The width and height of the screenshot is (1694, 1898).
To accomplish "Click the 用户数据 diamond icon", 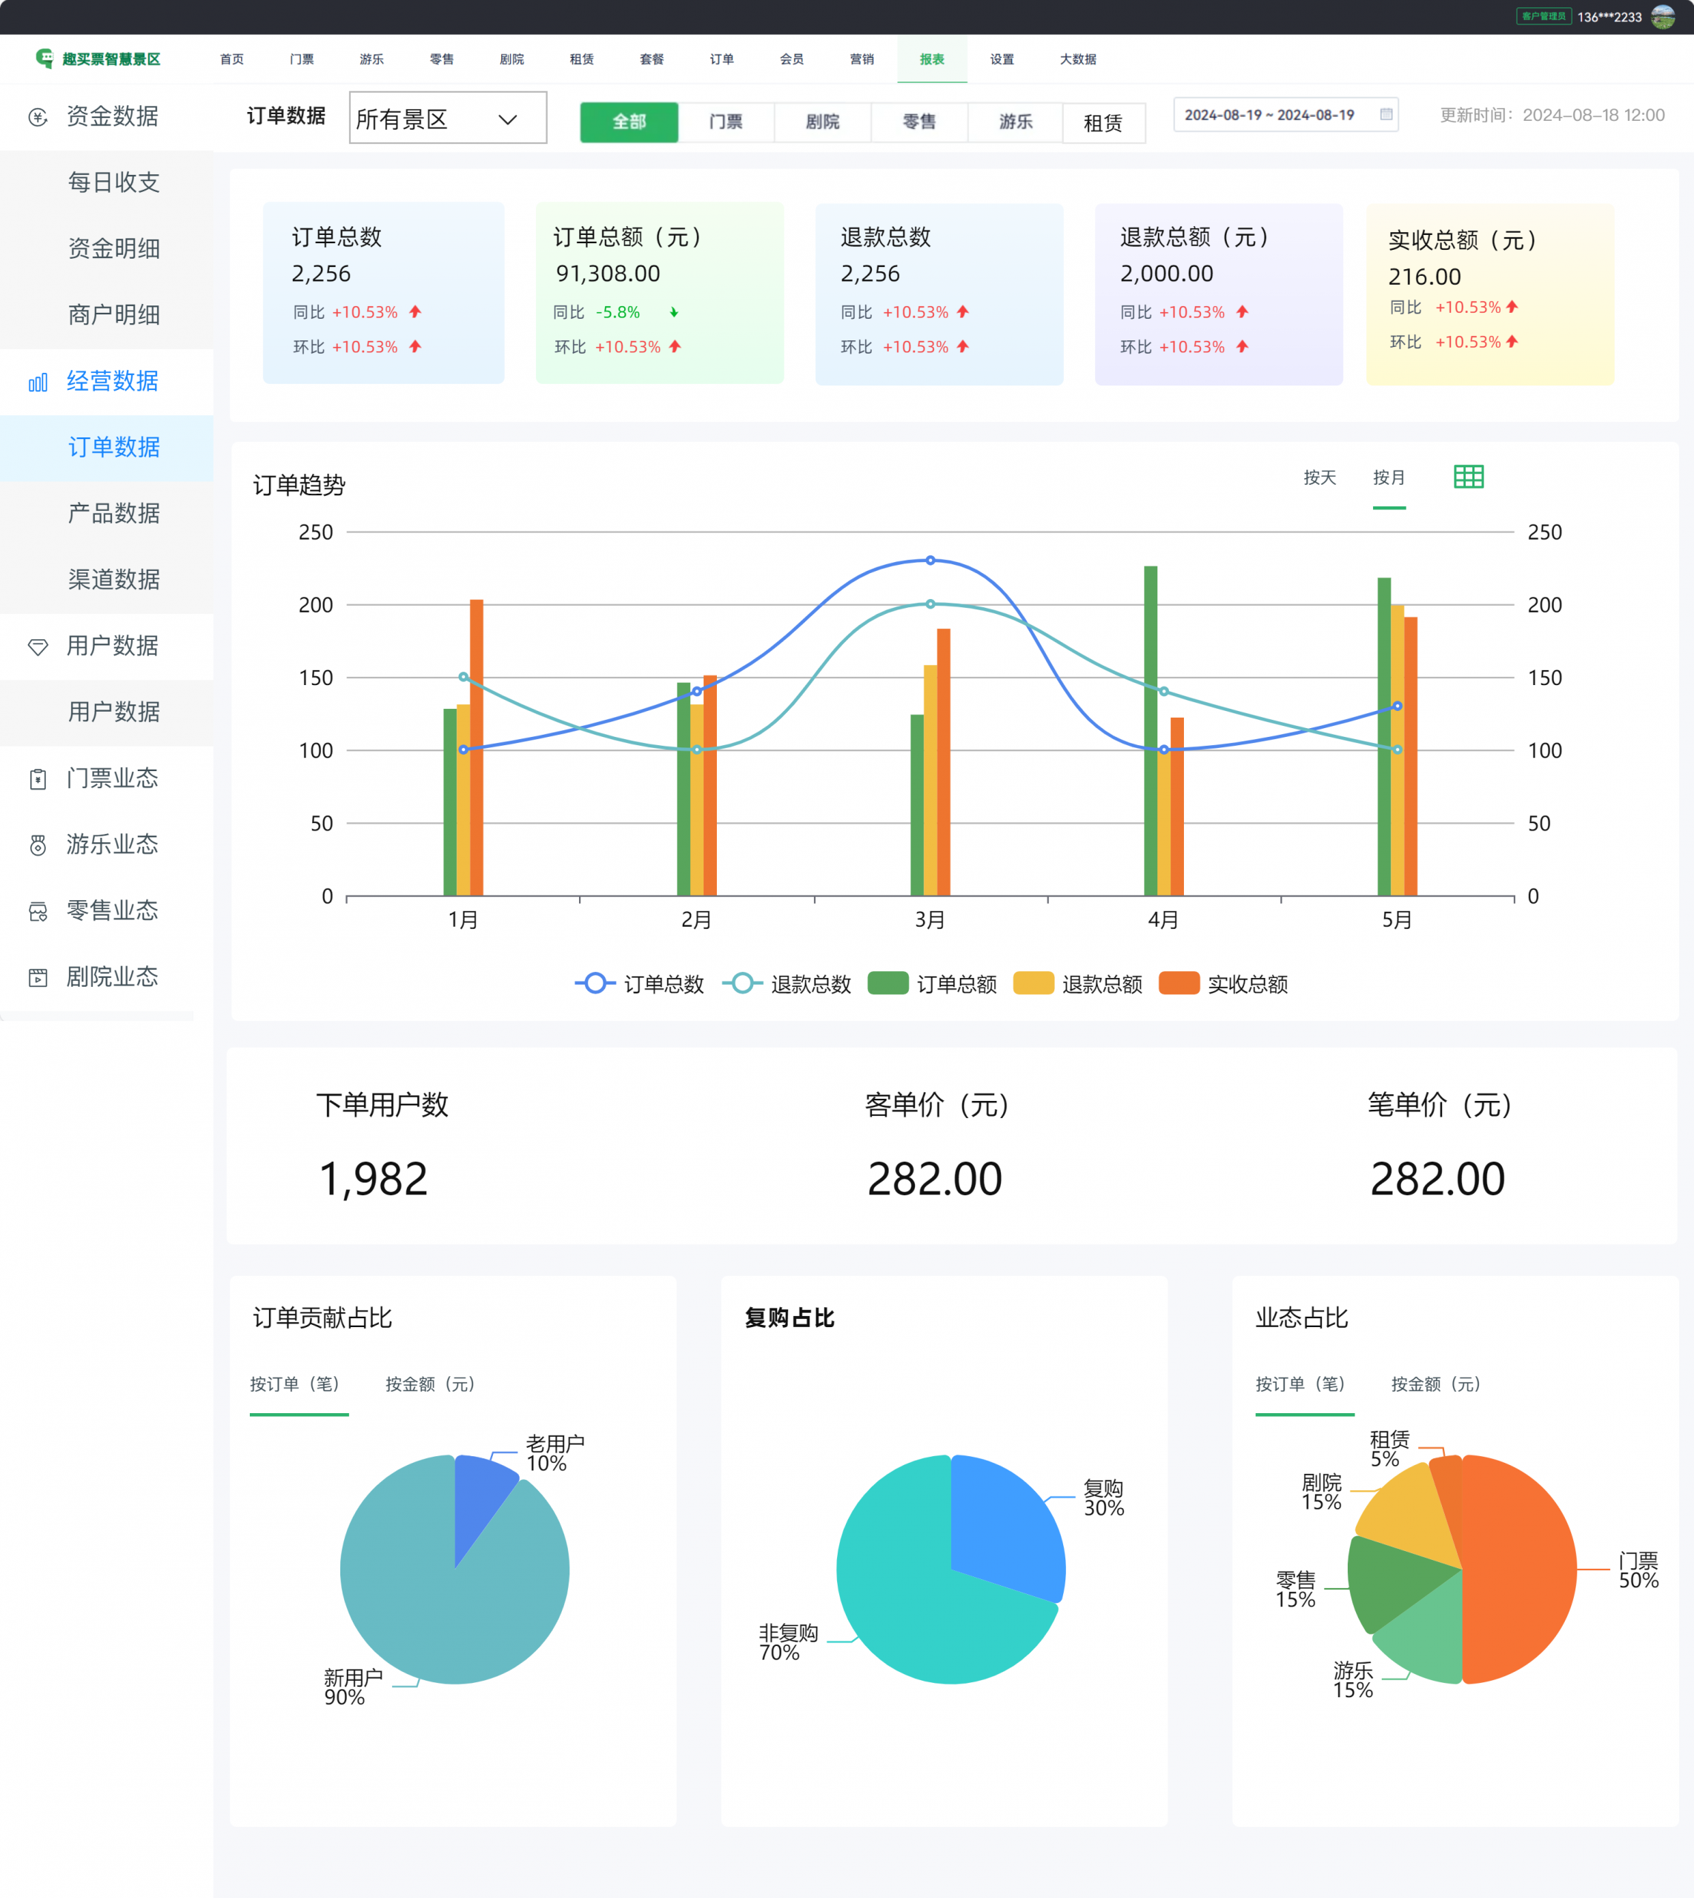I will pyautogui.click(x=38, y=646).
